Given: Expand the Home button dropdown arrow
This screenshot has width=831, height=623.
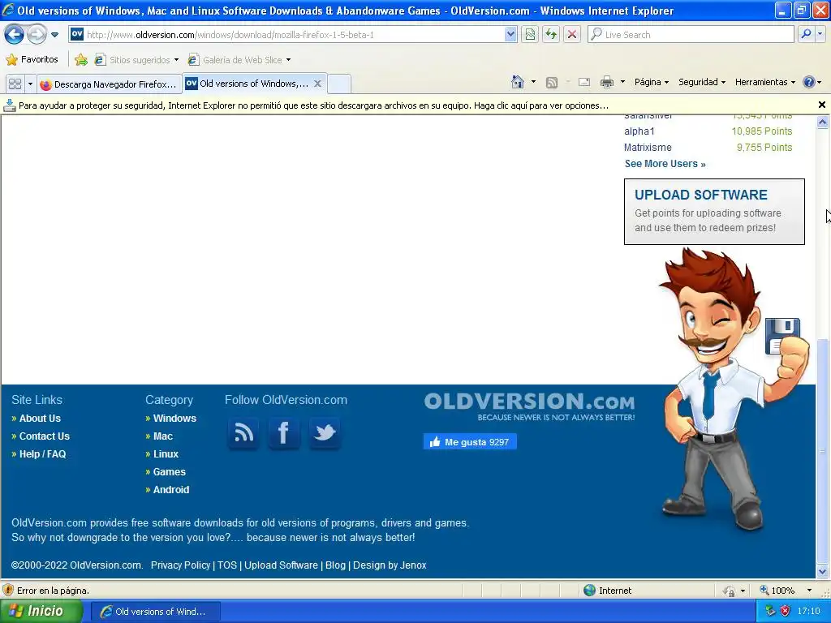Looking at the screenshot, I should pyautogui.click(x=533, y=82).
